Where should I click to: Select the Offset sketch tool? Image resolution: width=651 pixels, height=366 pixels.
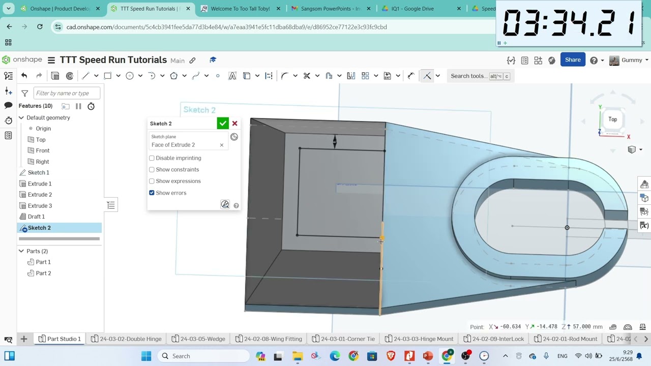(329, 76)
